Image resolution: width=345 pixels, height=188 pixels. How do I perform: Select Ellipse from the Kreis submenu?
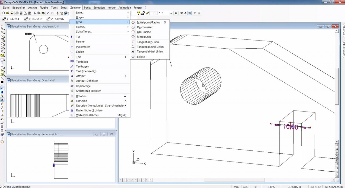(141, 57)
